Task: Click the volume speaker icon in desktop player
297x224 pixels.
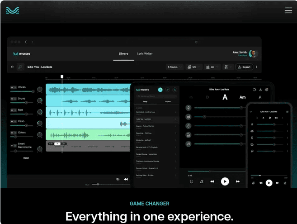Action: click(x=118, y=179)
